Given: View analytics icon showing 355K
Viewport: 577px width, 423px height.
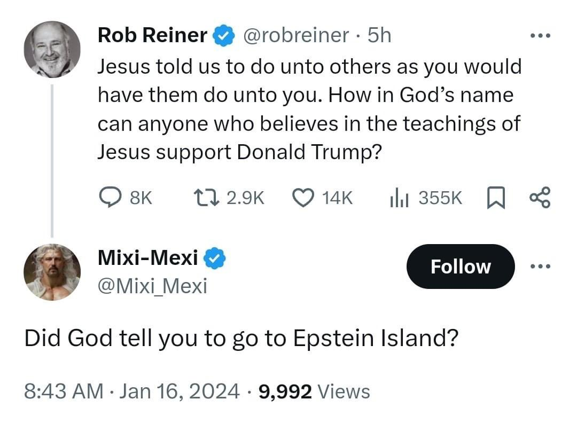Looking at the screenshot, I should point(399,198).
